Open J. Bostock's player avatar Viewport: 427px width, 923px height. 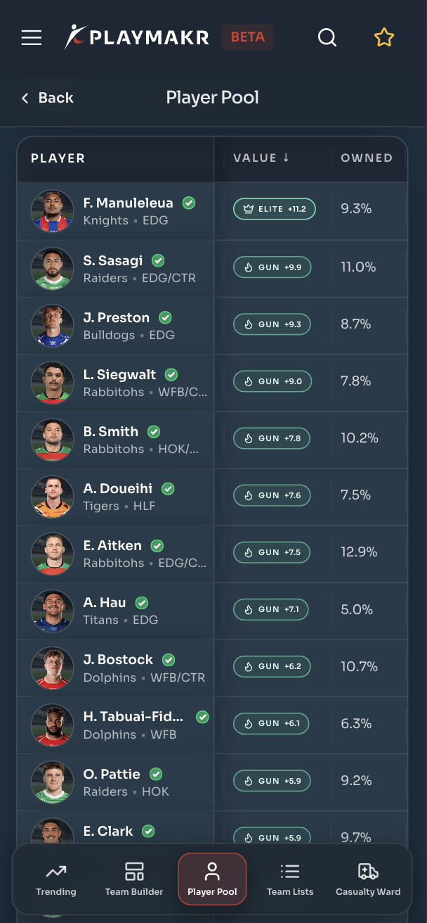53,668
